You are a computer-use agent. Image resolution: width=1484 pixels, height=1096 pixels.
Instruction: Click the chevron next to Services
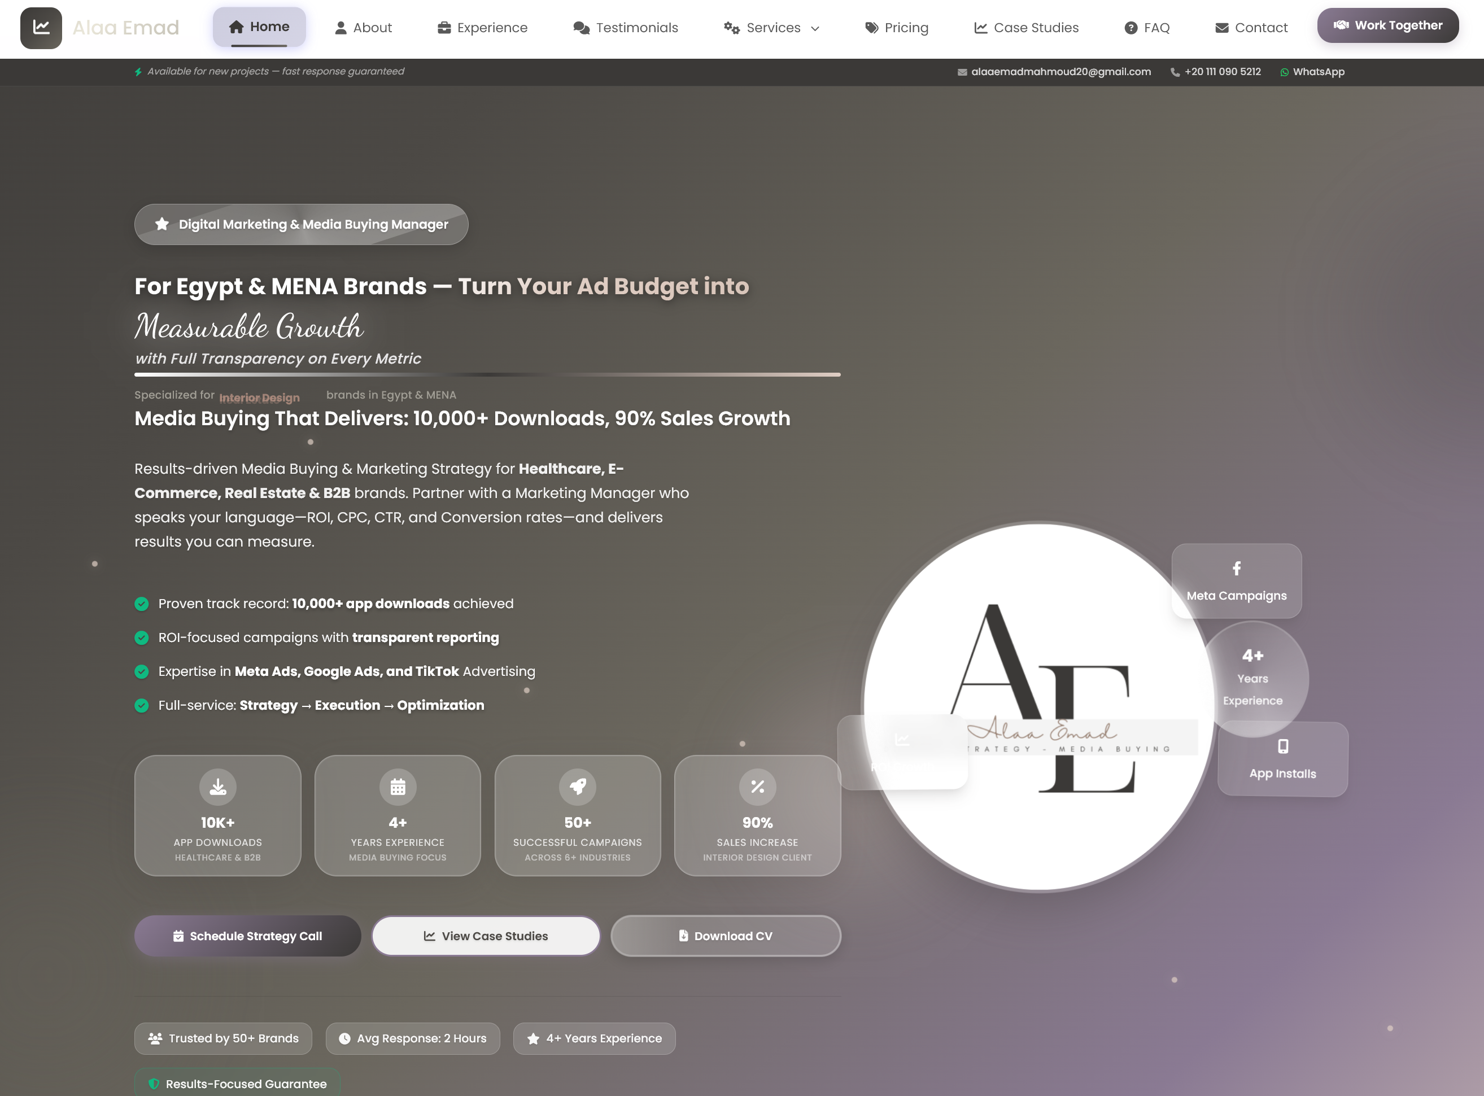point(815,29)
